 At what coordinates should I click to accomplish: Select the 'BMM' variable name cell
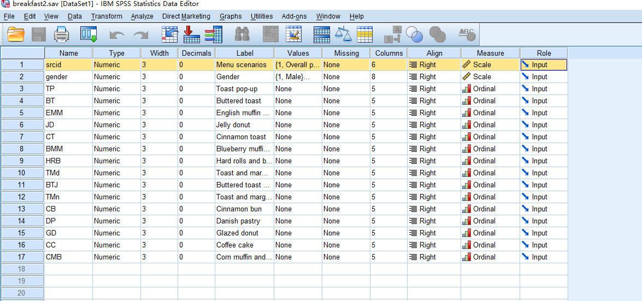tap(68, 149)
